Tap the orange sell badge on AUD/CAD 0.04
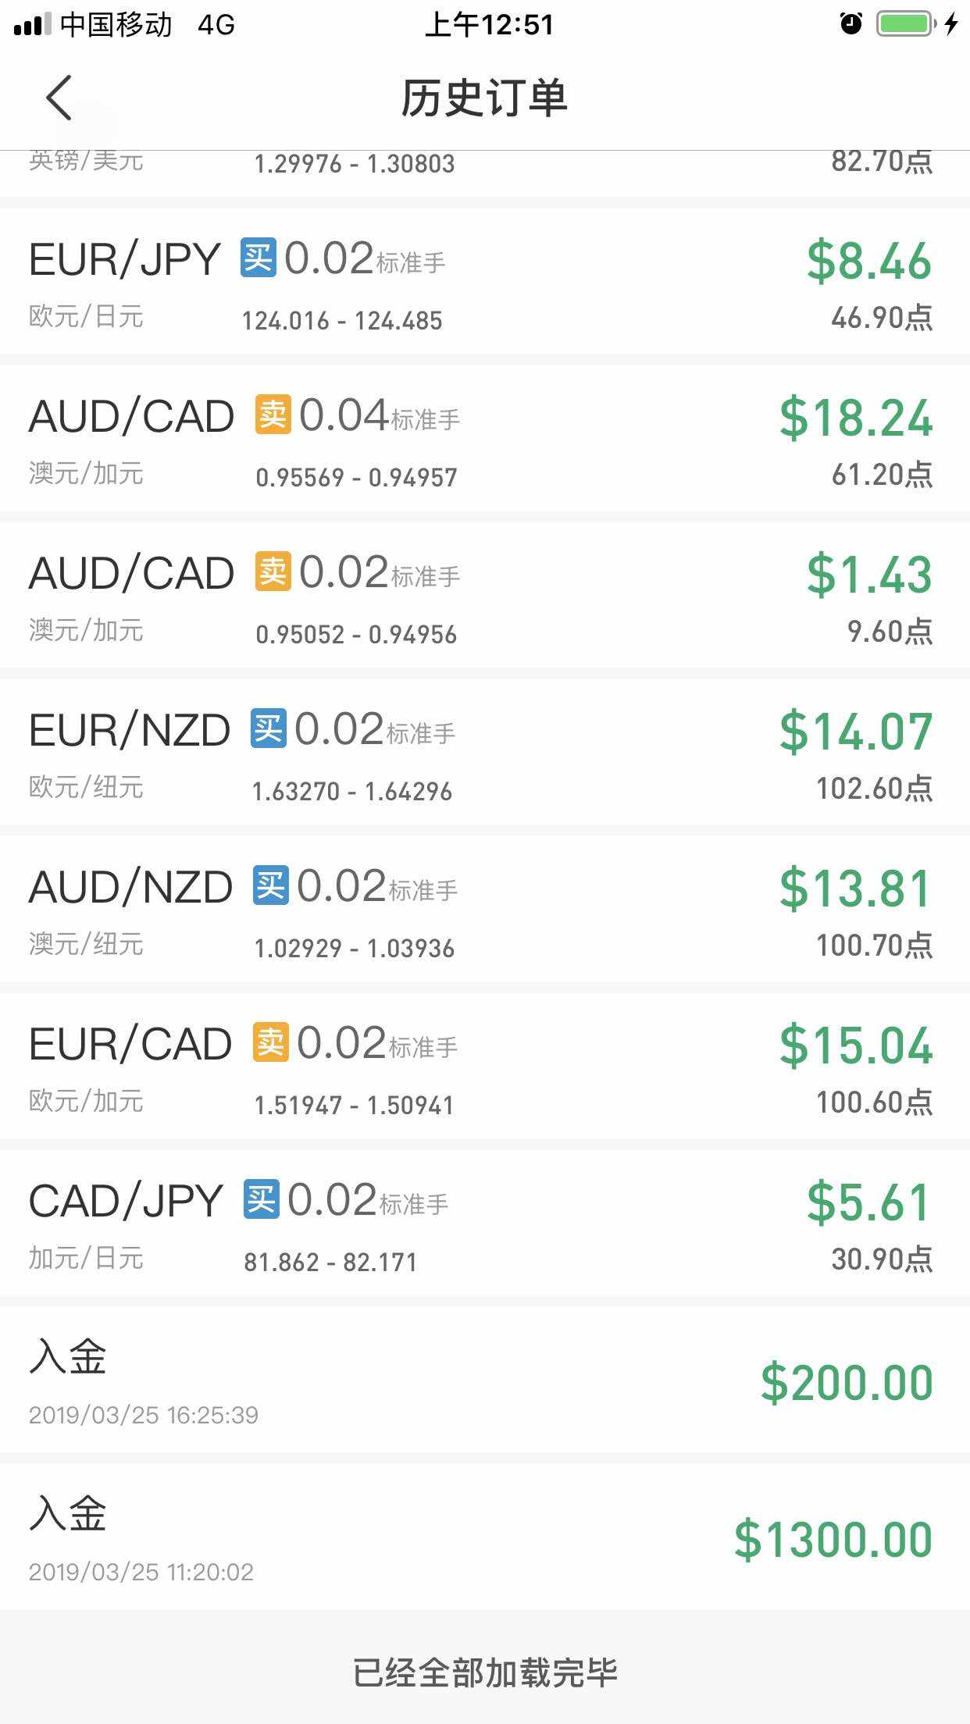 click(x=273, y=415)
